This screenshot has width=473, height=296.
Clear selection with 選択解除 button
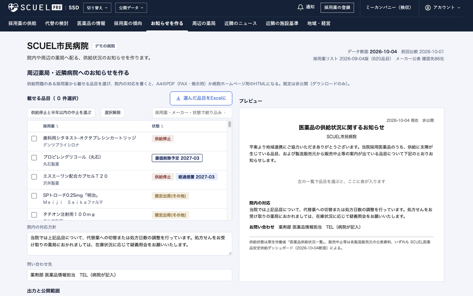[x=112, y=112]
